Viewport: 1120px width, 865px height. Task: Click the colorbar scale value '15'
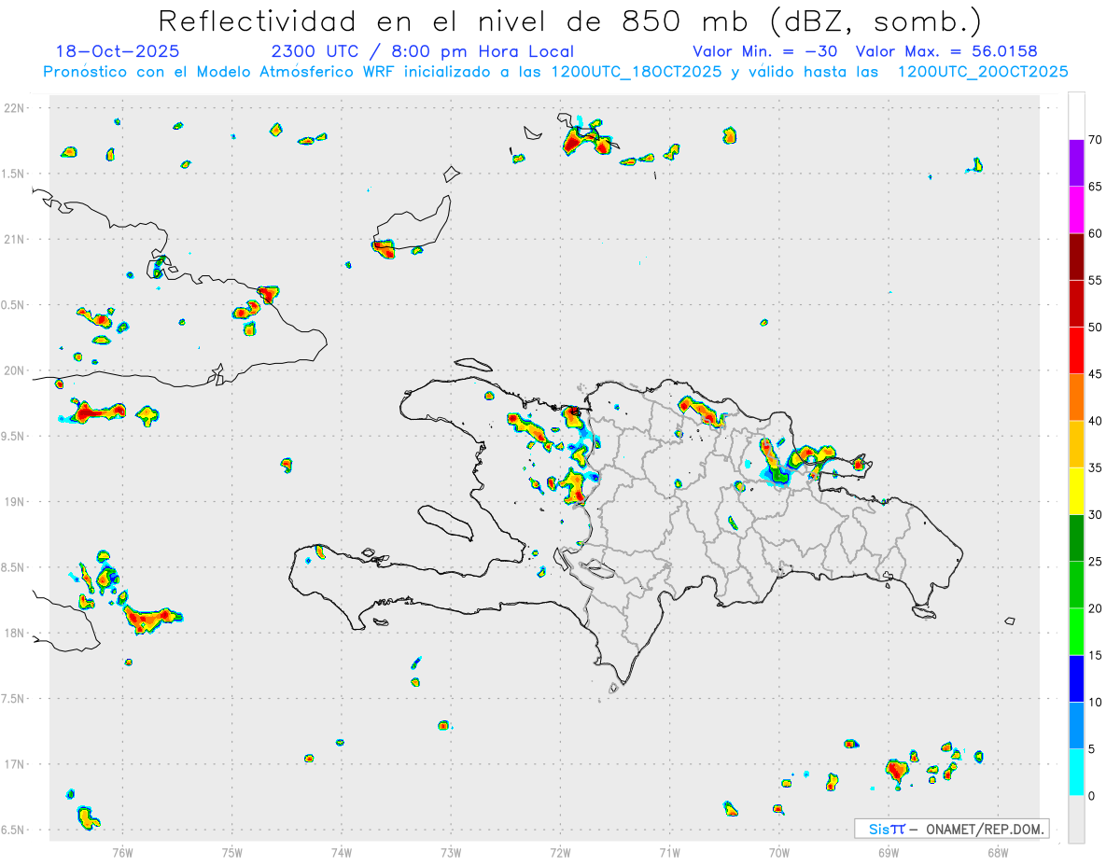[x=1096, y=656]
